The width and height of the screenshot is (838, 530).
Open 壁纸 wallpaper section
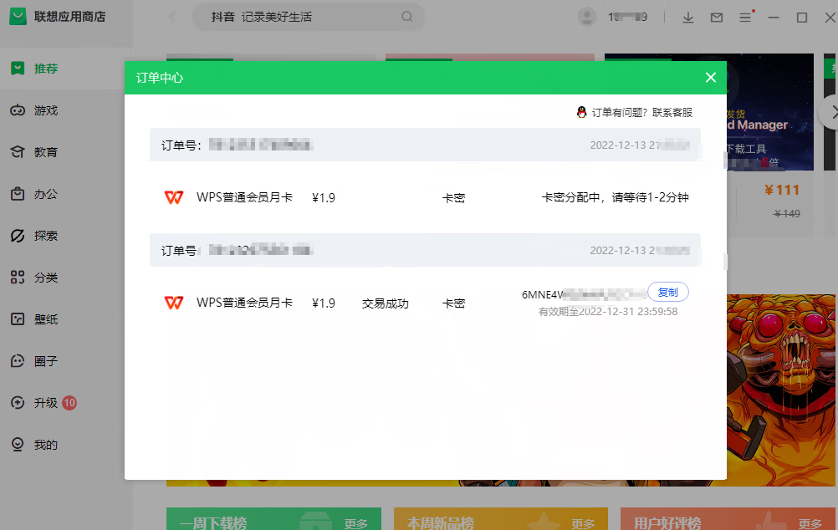[46, 319]
